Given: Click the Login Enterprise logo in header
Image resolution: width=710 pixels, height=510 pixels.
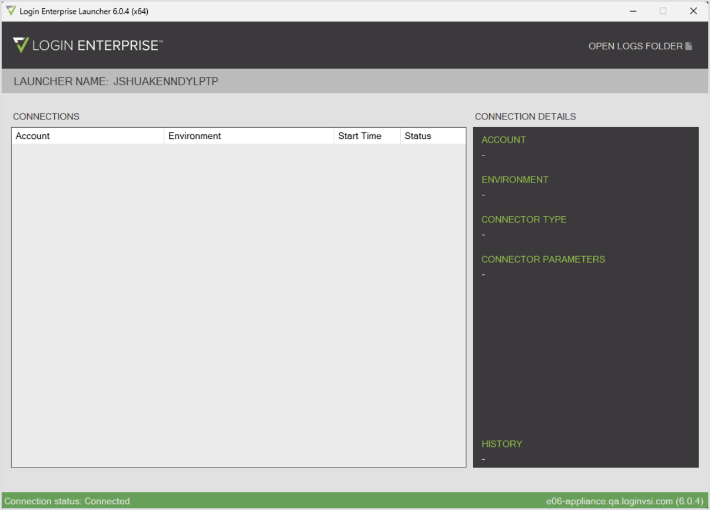Looking at the screenshot, I should (x=87, y=45).
